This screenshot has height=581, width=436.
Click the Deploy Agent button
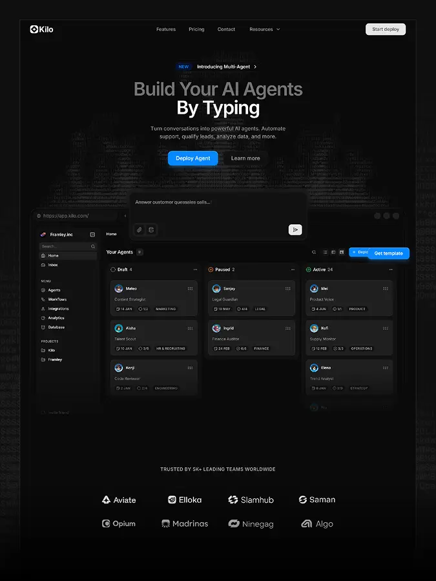tap(192, 158)
